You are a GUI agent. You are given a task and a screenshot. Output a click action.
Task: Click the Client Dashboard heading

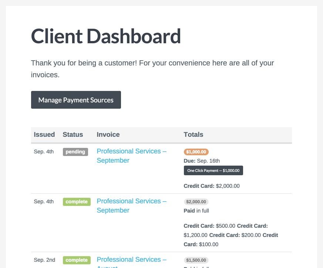[106, 36]
